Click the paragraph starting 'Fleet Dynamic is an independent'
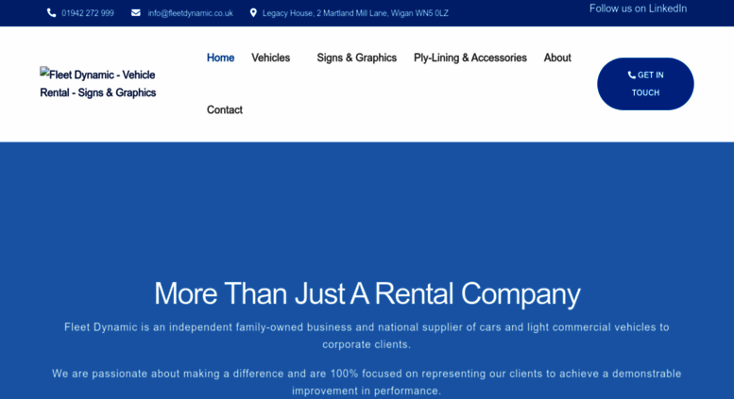 pos(367,336)
